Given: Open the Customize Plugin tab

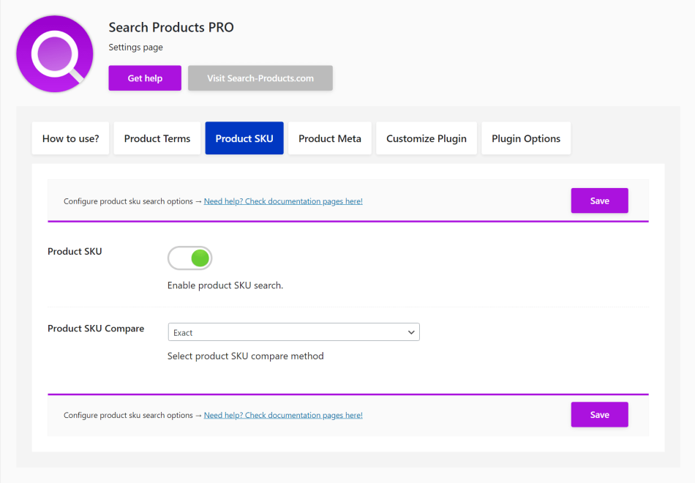Looking at the screenshot, I should pos(427,138).
